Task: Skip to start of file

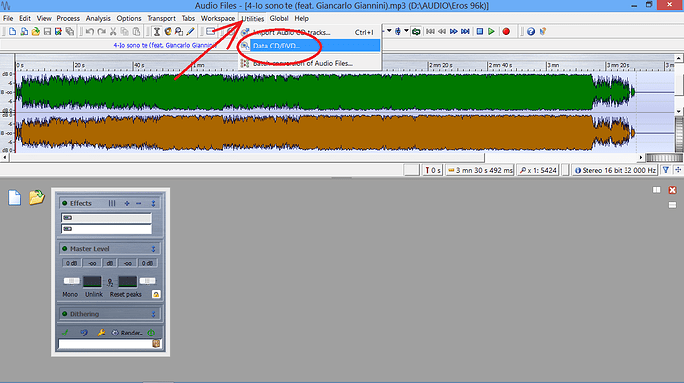Action: tap(430, 32)
